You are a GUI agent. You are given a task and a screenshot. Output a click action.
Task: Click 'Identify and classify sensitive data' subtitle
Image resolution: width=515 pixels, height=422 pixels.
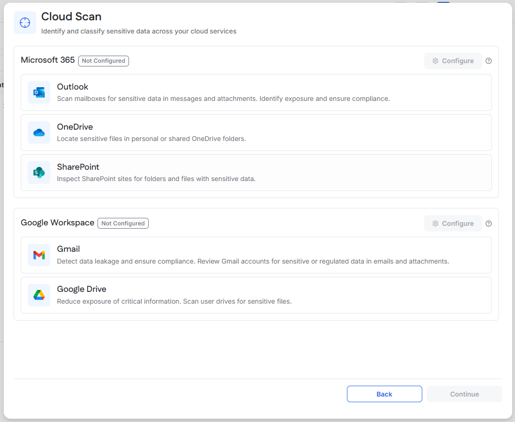click(138, 31)
